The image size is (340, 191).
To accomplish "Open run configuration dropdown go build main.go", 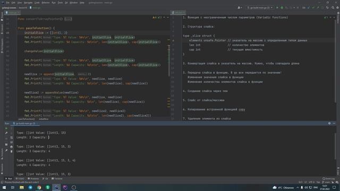I will 260,7.
